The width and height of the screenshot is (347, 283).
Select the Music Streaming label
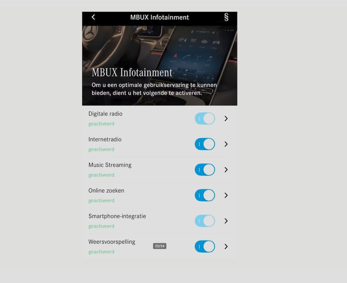(110, 165)
